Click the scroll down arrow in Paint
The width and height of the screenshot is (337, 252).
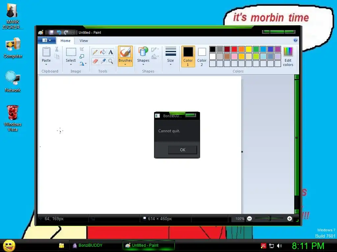point(297,211)
